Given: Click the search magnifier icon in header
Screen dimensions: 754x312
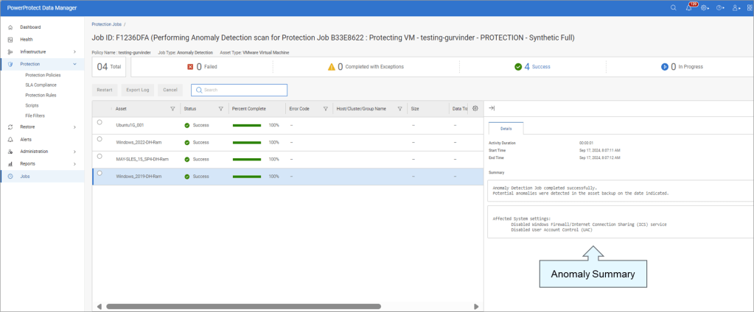Looking at the screenshot, I should click(x=673, y=8).
